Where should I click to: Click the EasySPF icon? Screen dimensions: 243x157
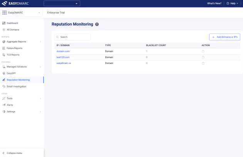tap(4, 73)
